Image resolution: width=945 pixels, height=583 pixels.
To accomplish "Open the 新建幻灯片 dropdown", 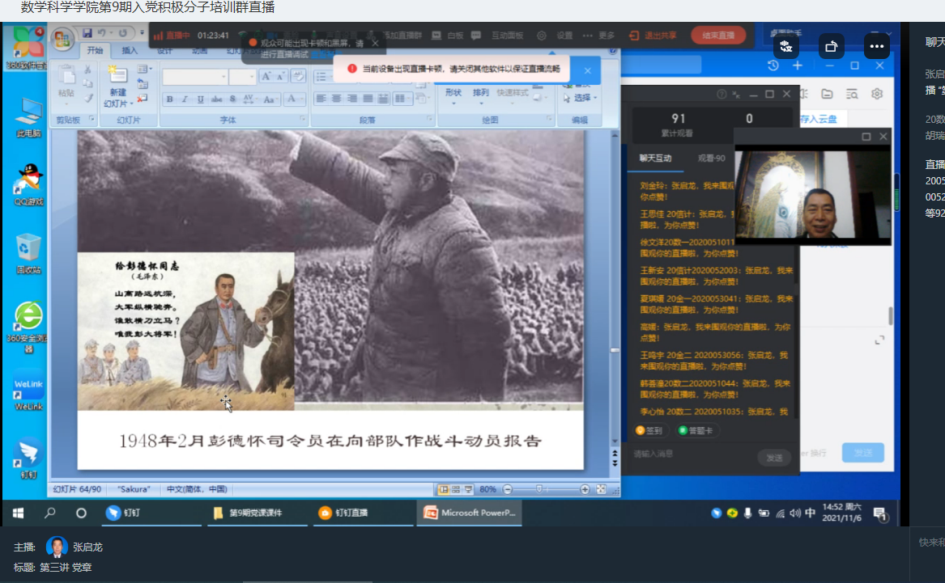I will tap(117, 98).
